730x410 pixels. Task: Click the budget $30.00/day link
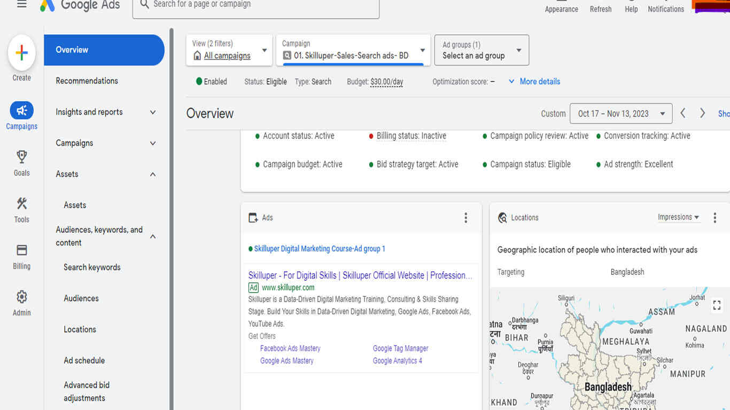(x=386, y=82)
